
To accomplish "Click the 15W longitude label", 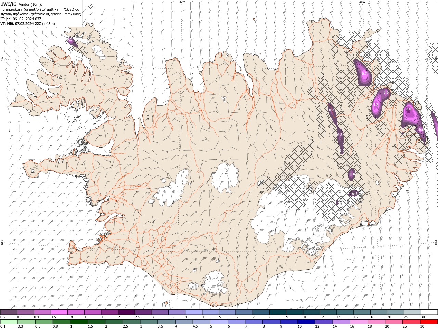I will (x=362, y=2).
